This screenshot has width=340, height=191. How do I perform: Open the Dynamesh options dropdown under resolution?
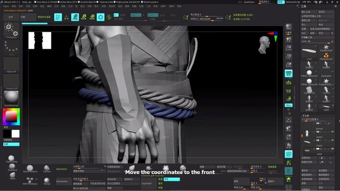89,171
